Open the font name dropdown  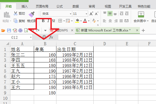pyautogui.click(x=70, y=14)
